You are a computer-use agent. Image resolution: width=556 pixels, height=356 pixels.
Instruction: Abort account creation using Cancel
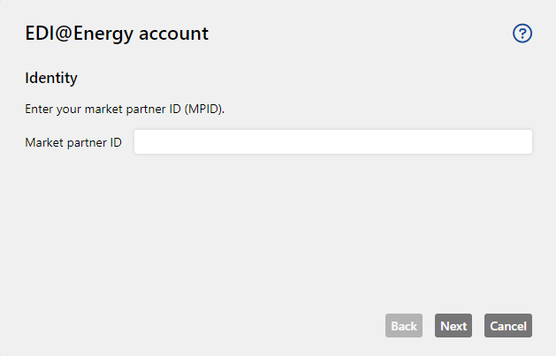[x=508, y=326]
